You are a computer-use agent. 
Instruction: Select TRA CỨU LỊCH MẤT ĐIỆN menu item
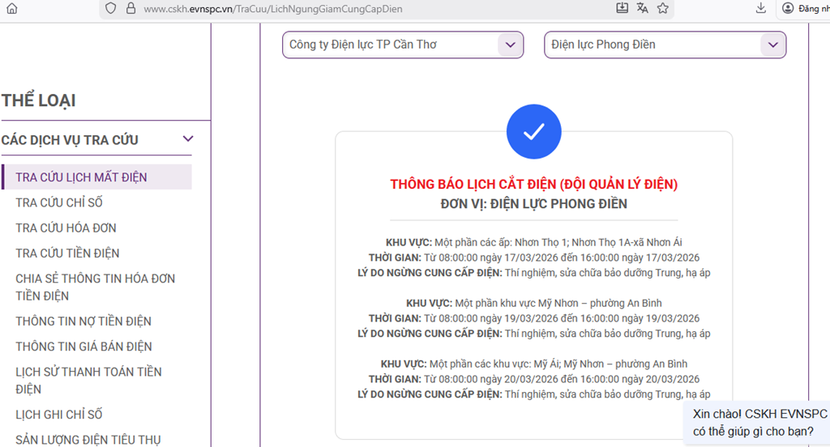click(x=81, y=177)
